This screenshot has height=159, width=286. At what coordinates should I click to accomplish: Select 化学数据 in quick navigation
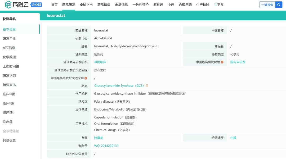click(9, 57)
